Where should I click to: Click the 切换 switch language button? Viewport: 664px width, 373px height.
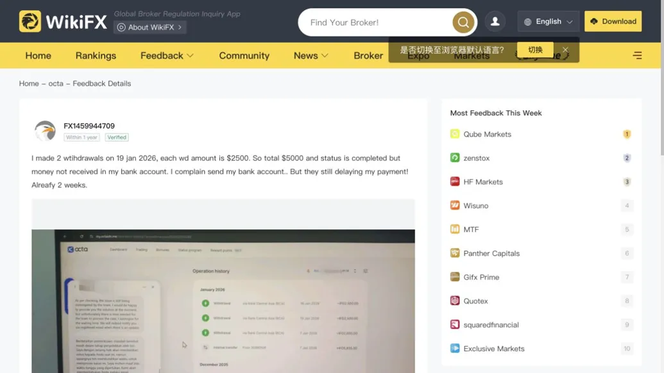tap(535, 49)
